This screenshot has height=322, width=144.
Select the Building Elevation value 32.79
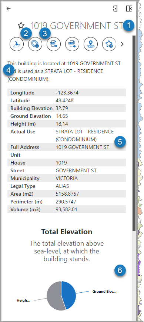pos(62,108)
